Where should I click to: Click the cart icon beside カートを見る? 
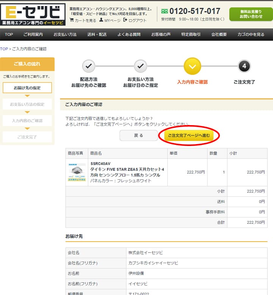tap(72, 20)
